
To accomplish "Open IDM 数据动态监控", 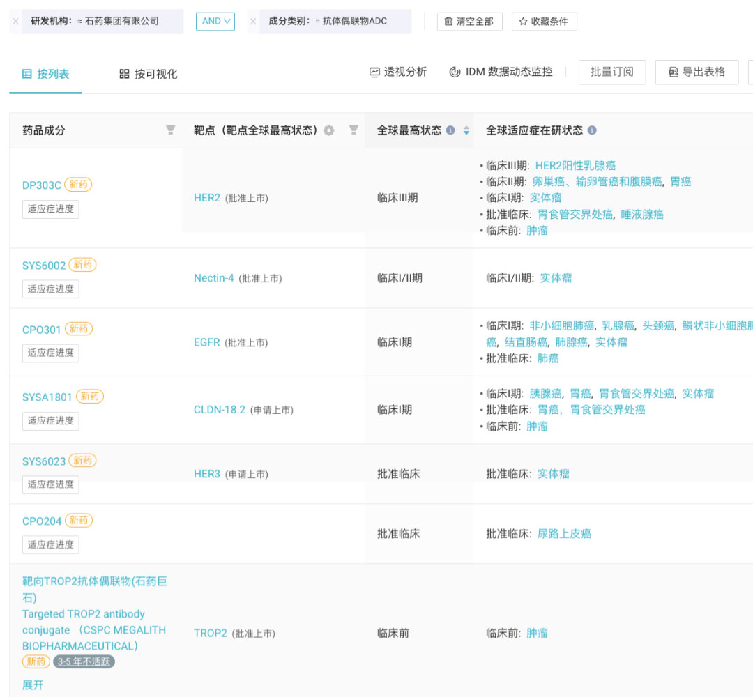I will [501, 72].
